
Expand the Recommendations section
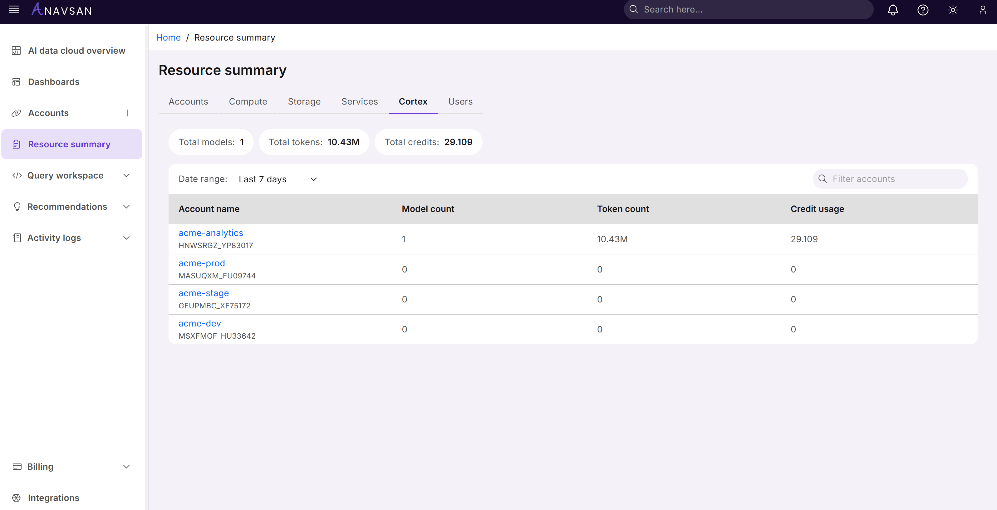tap(126, 207)
